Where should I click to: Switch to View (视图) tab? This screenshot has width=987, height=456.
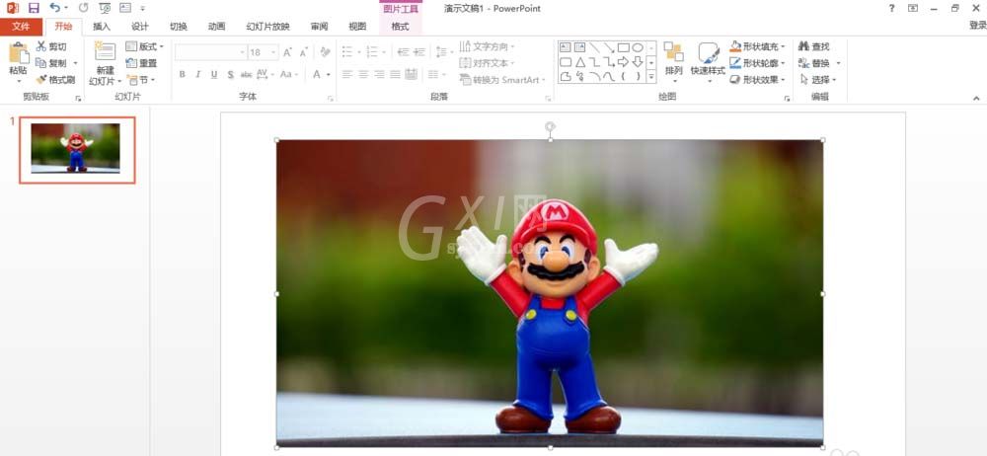(x=357, y=27)
